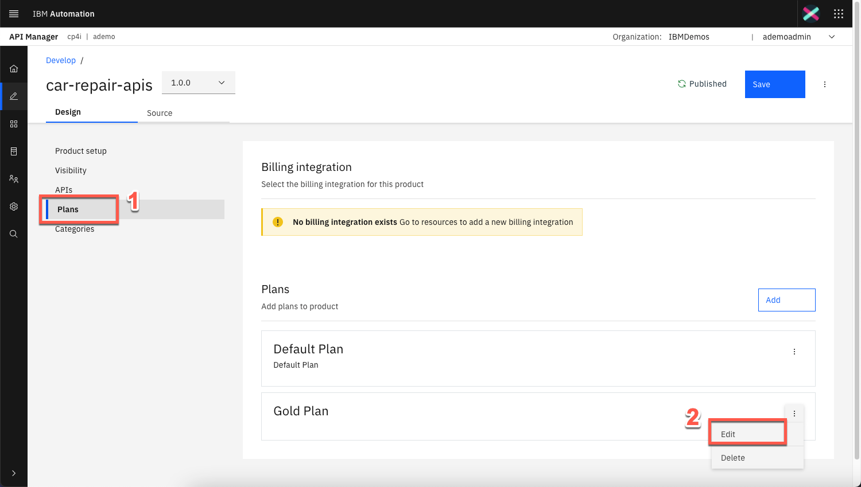Go to Home in the sidebar
861x487 pixels.
(x=14, y=69)
